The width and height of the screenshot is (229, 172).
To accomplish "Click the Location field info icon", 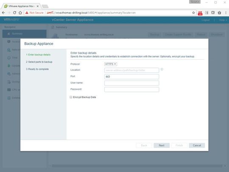I will pos(162,69).
